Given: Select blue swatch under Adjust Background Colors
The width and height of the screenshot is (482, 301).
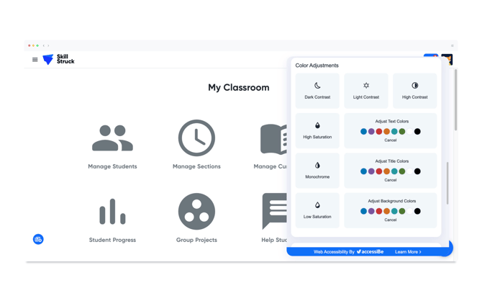Looking at the screenshot, I should click(363, 211).
